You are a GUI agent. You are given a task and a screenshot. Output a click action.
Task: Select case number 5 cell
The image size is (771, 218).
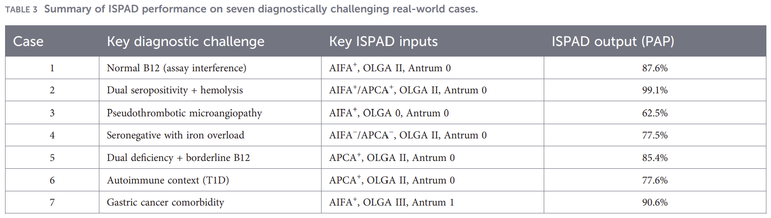(x=52, y=158)
